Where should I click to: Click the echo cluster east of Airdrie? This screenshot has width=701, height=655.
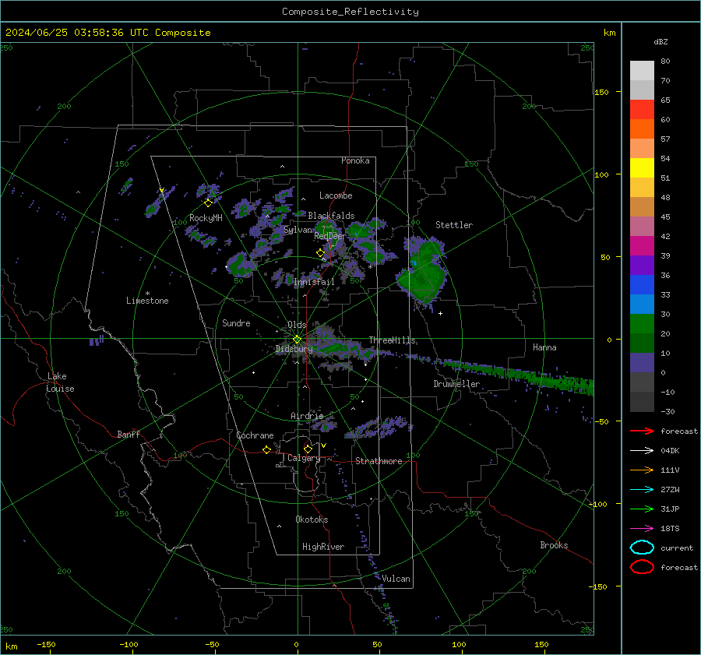(378, 428)
